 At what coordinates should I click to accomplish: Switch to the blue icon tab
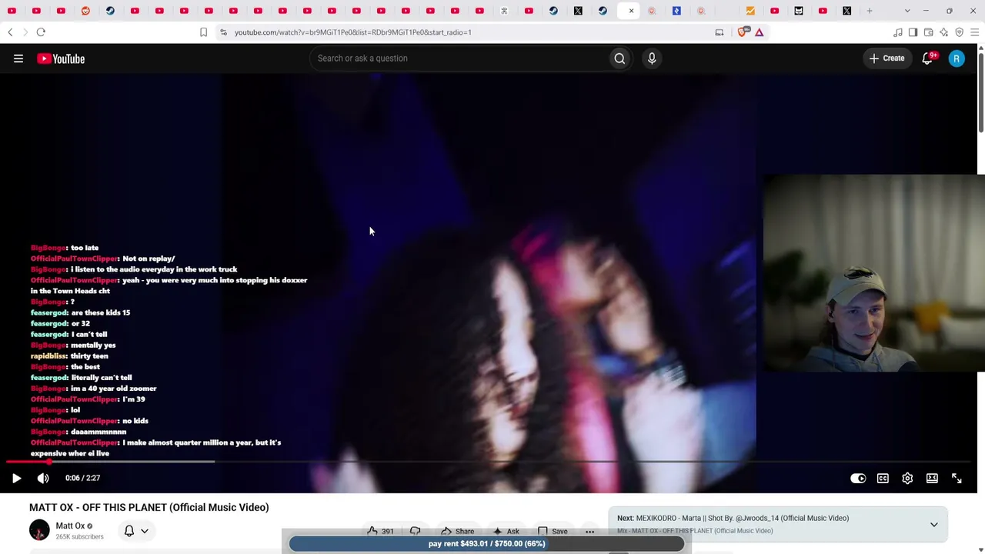pyautogui.click(x=676, y=11)
